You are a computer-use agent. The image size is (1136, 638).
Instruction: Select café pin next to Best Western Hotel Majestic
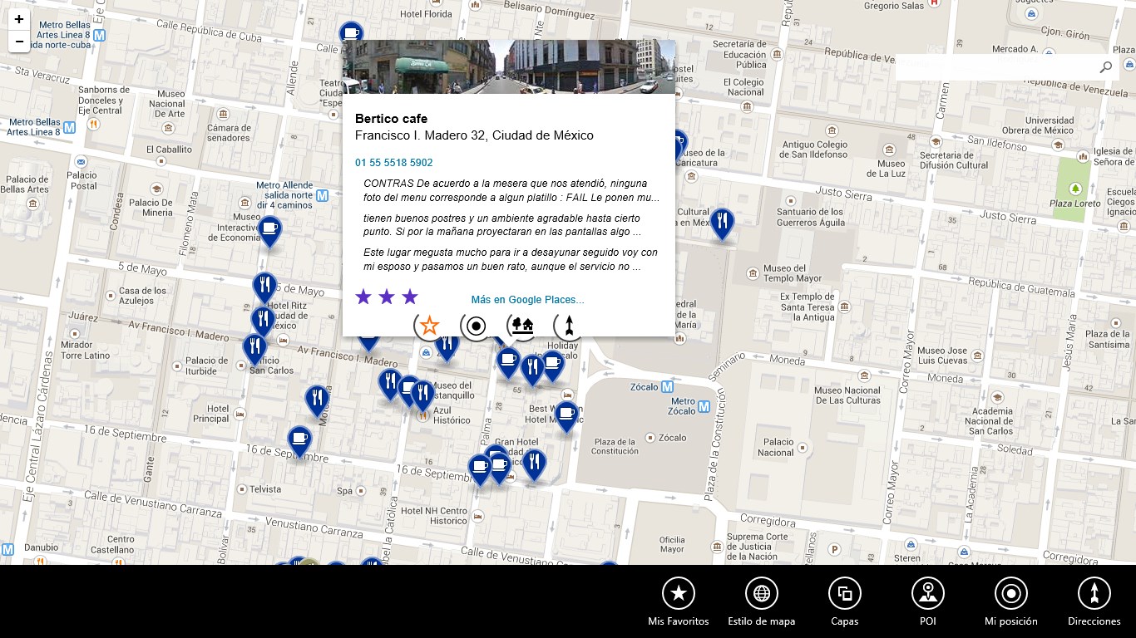(x=566, y=415)
